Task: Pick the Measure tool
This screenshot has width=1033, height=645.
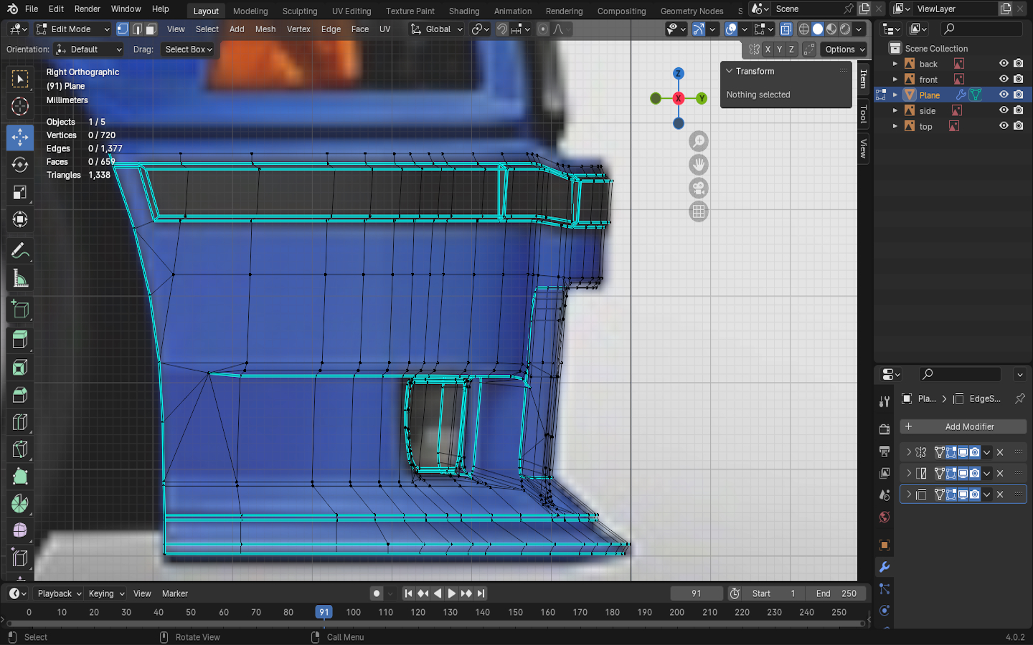Action: tap(20, 279)
